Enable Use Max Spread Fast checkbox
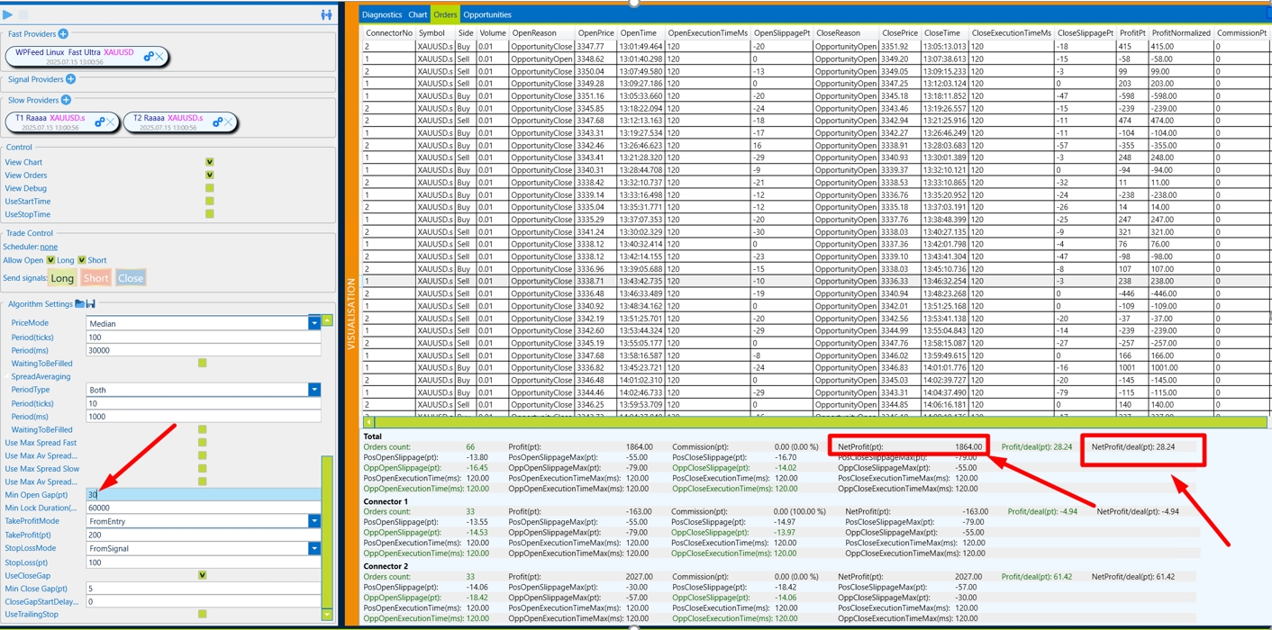The image size is (1272, 630). [x=202, y=443]
